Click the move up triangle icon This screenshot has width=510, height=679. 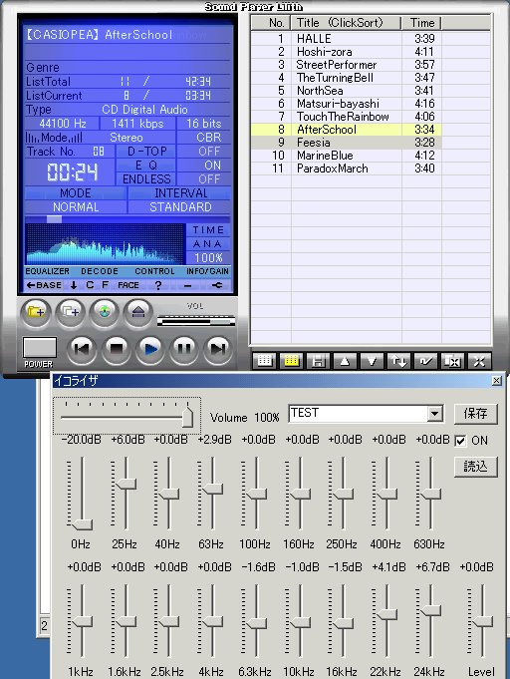pos(346,361)
